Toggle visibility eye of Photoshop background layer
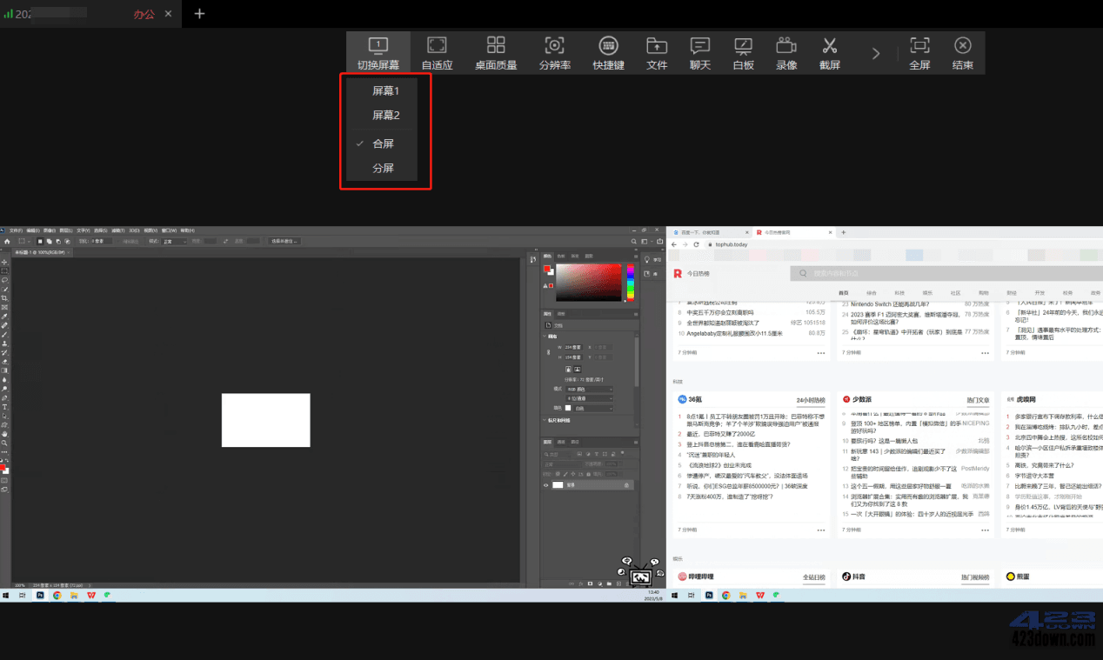The width and height of the screenshot is (1103, 660). coord(546,484)
